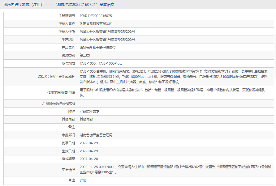Click the bullet icon beside 注
This screenshot has width=276, height=186.
click(x=70, y=180)
